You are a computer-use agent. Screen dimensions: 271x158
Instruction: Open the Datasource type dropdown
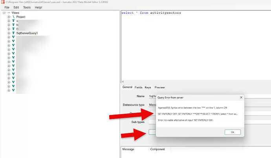[151, 105]
